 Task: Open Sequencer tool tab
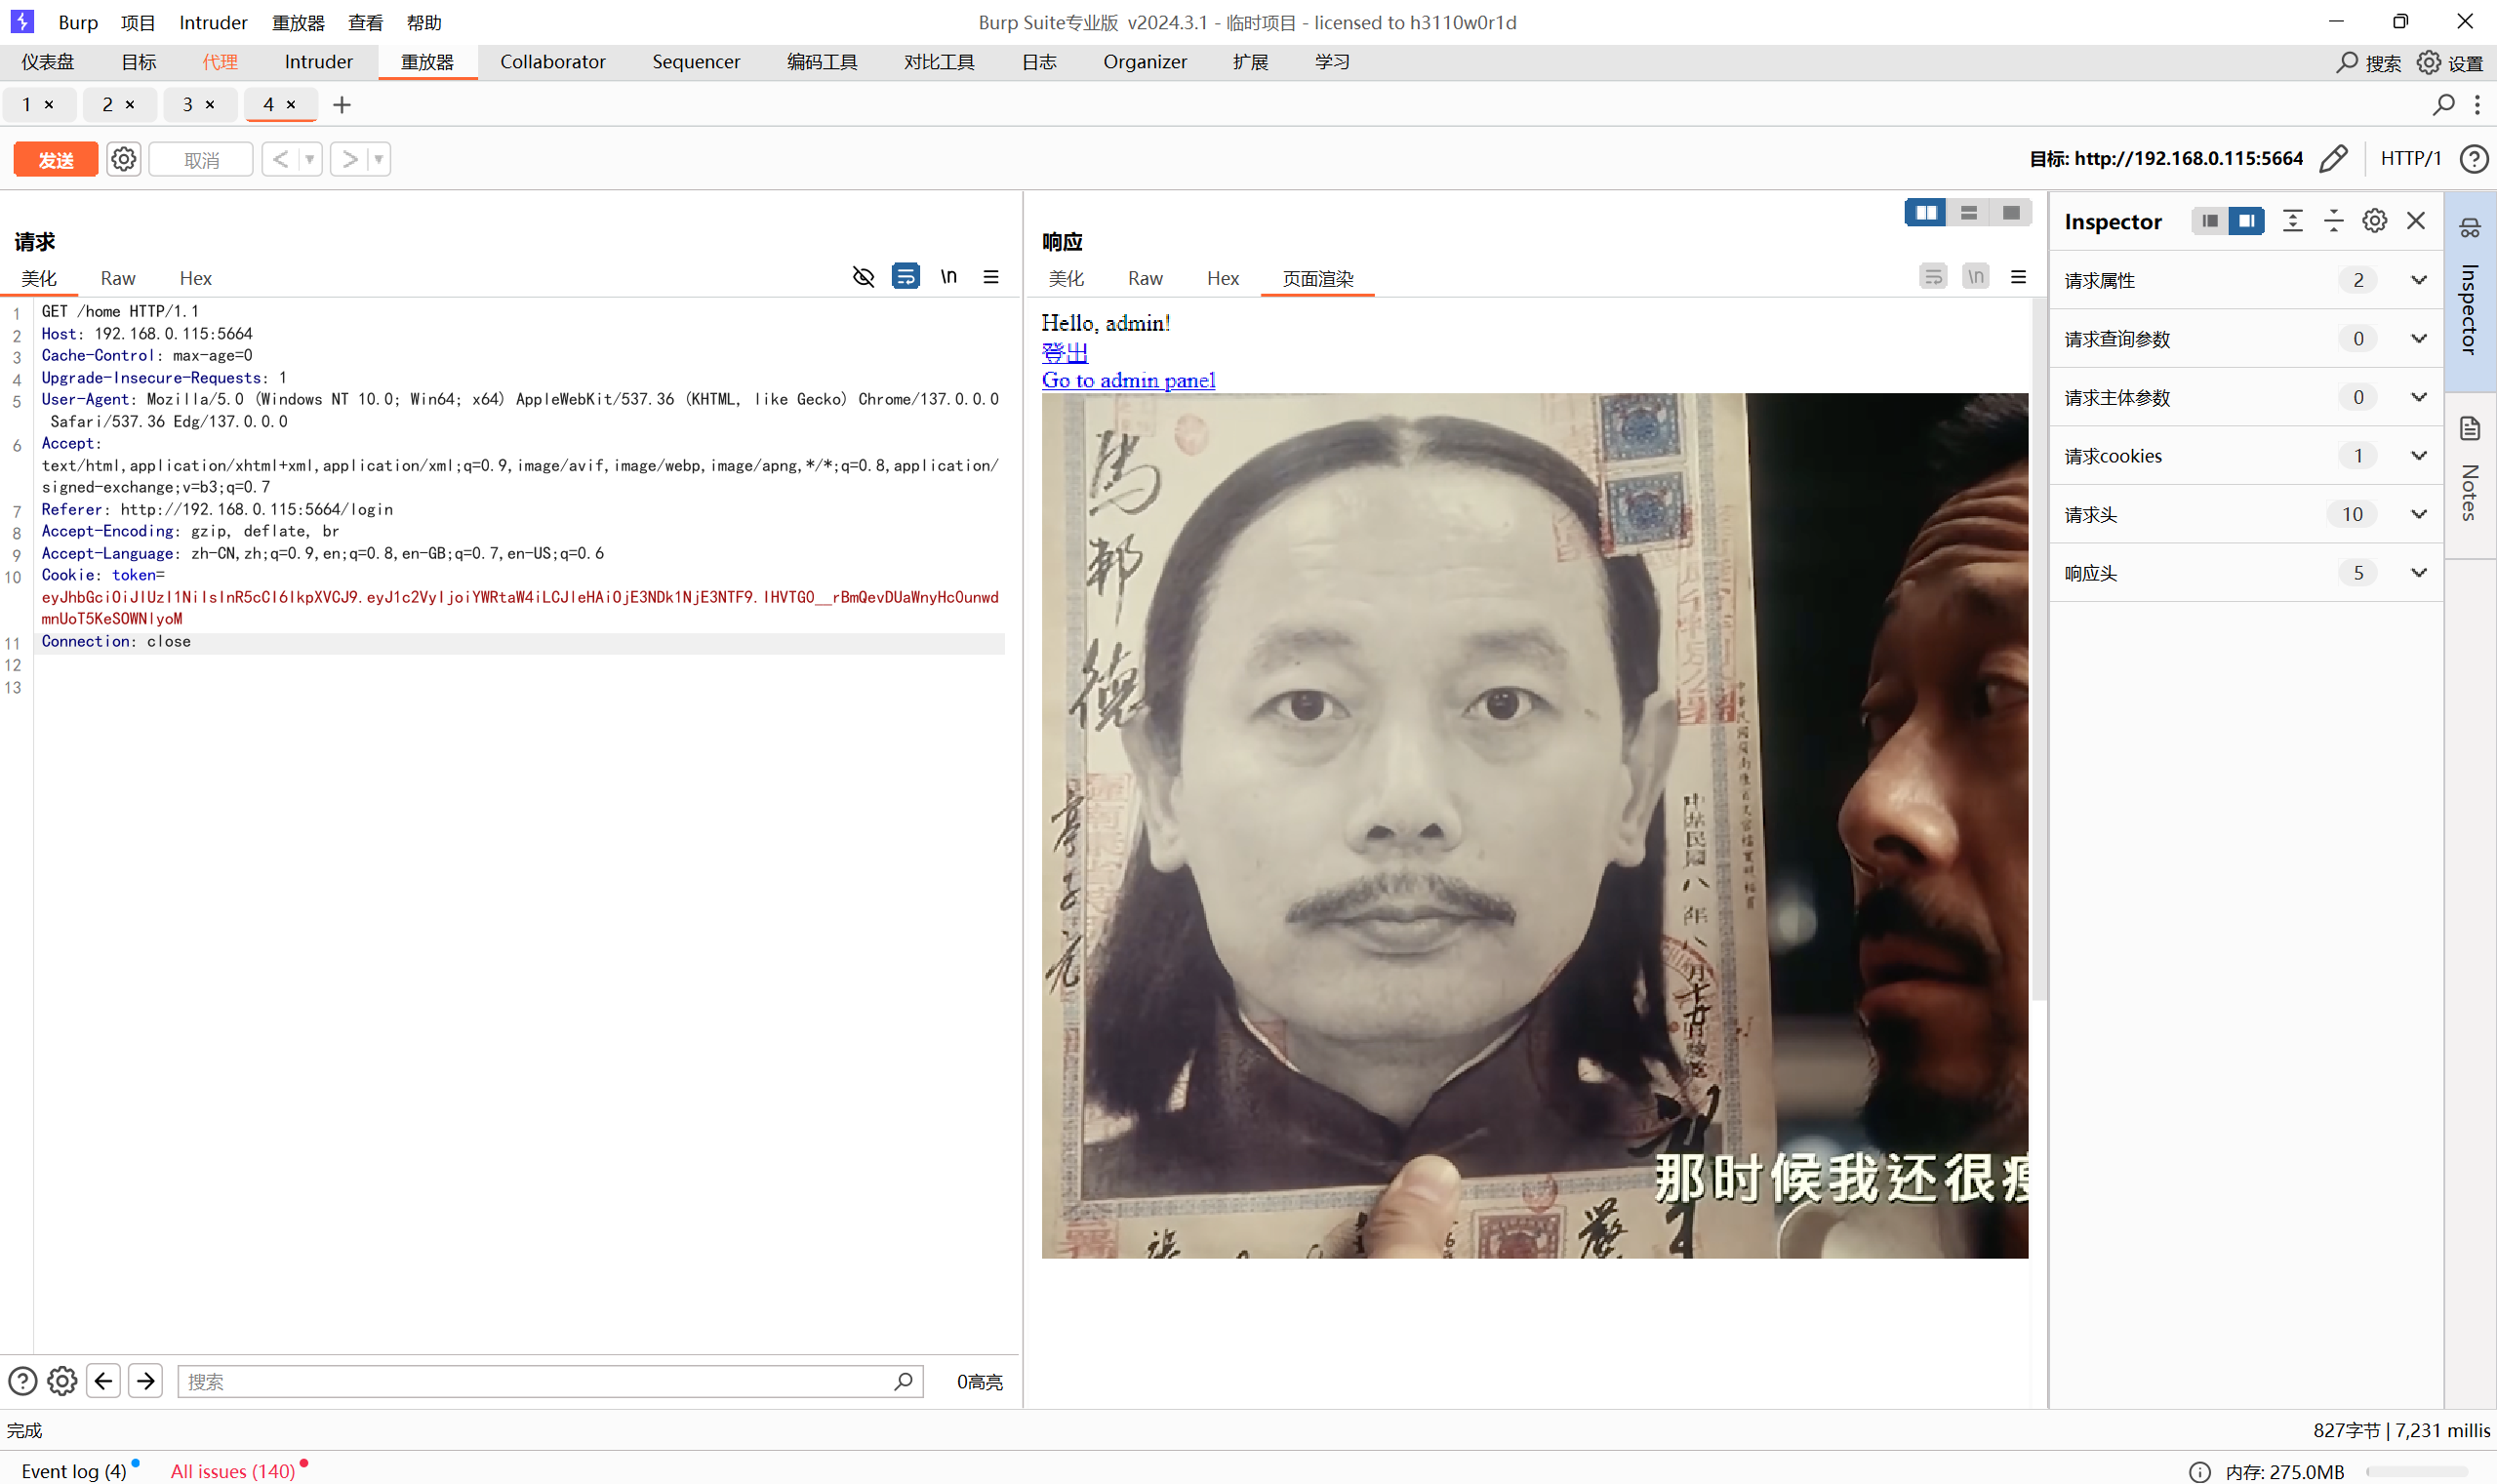point(696,62)
